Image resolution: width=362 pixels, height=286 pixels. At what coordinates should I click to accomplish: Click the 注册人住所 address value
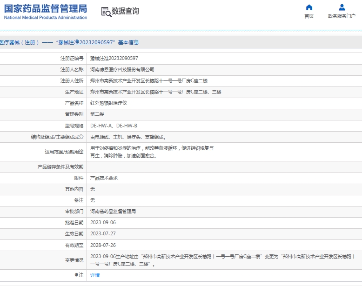click(x=149, y=80)
